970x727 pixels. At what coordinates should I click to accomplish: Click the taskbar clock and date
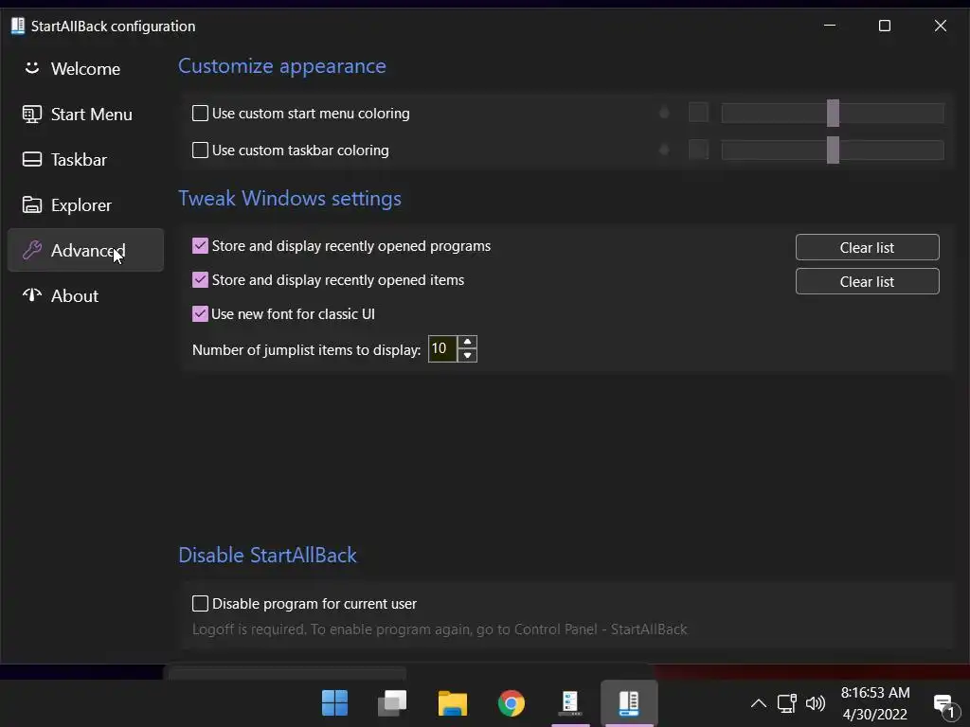pyautogui.click(x=874, y=703)
